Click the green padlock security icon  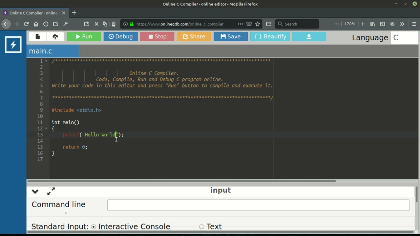(x=132, y=24)
